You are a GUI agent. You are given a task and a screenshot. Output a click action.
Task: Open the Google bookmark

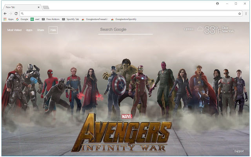(x=22, y=19)
